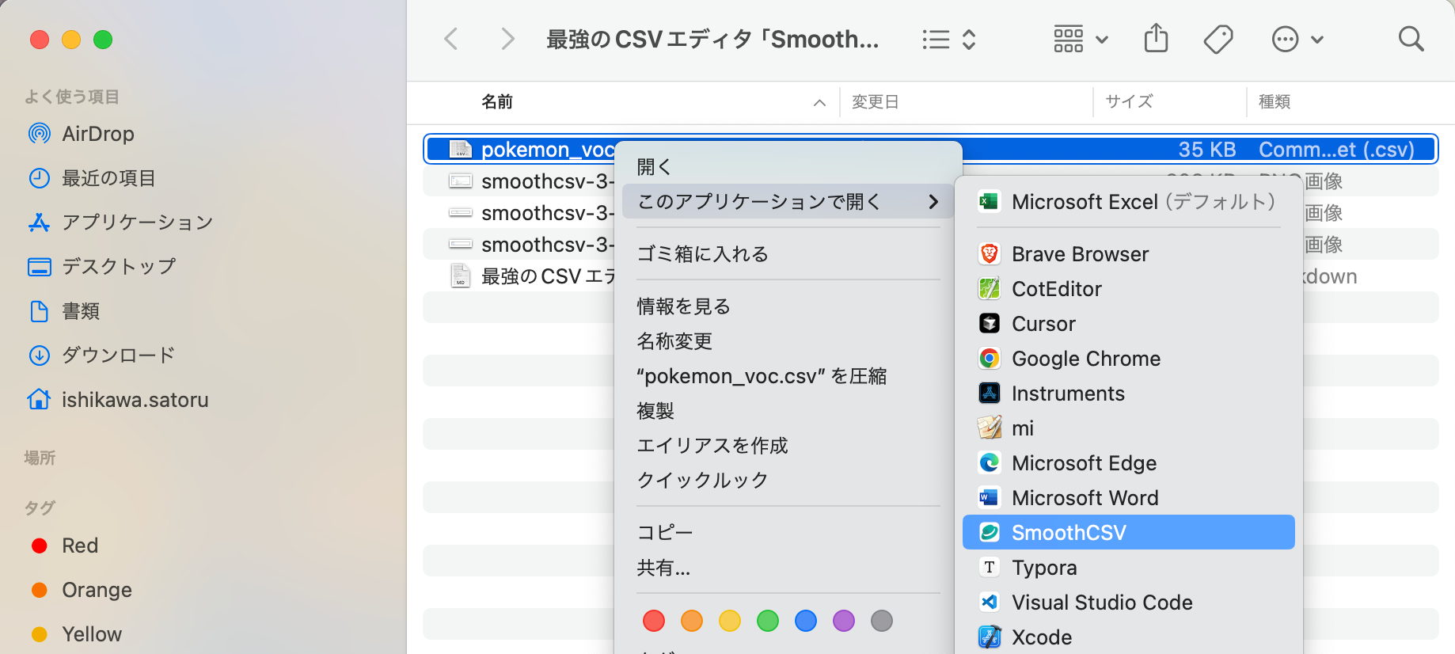Open with SmoothCSV
The height and width of the screenshot is (654, 1455).
[x=1128, y=533]
